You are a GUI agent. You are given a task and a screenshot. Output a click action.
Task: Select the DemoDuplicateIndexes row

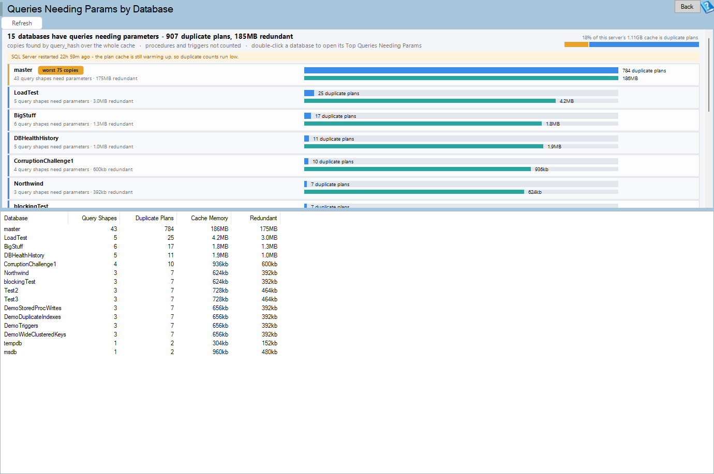(140, 317)
